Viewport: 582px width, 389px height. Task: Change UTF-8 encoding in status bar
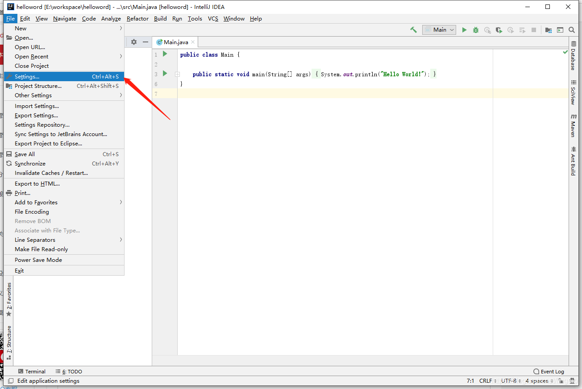(x=511, y=381)
